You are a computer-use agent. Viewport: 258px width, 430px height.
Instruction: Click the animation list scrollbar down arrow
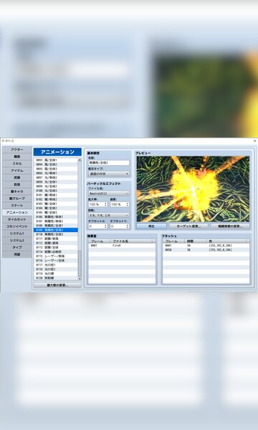pos(80,279)
